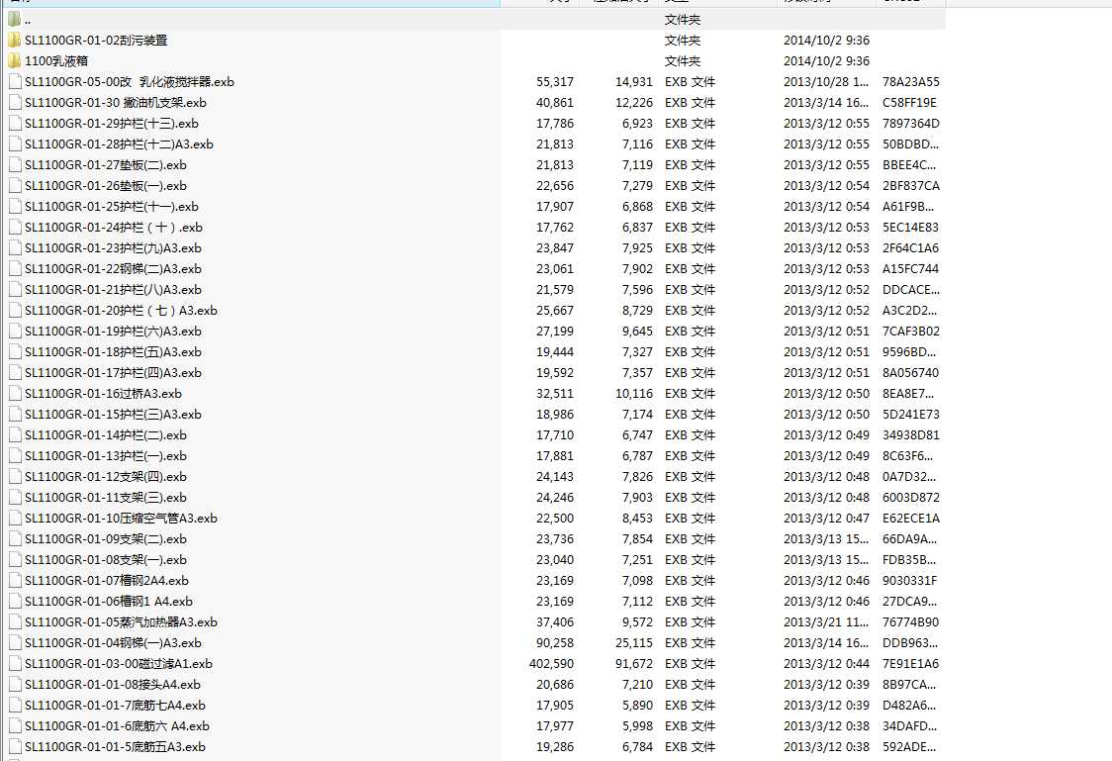Select file name SL1100GR-01-10压缩空气管A3.exb
1112x761 pixels.
pos(121,519)
